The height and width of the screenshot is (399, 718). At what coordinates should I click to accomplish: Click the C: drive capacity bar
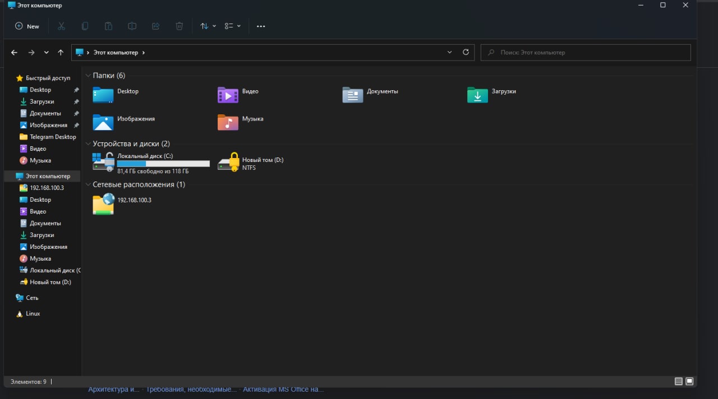[x=163, y=164]
